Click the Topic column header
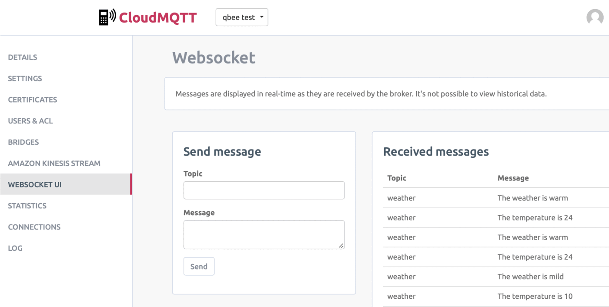This screenshot has height=307, width=609. [x=397, y=178]
